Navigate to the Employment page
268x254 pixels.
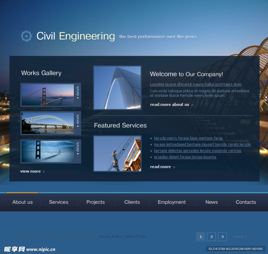pos(172,202)
